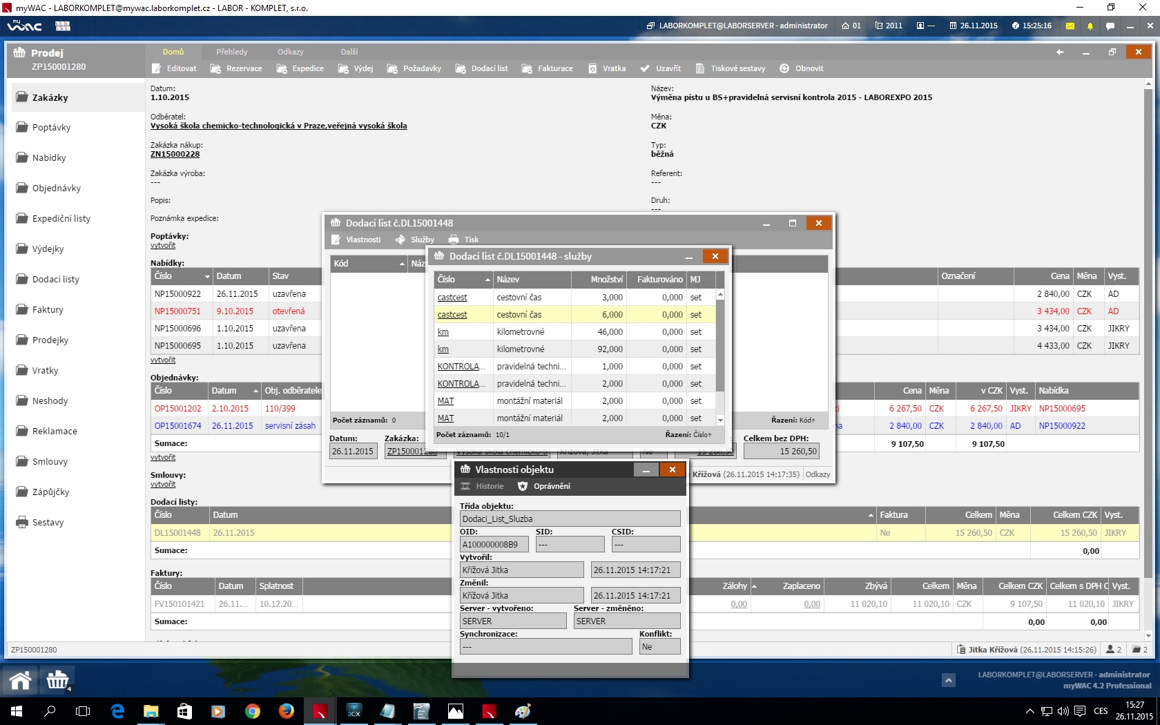Viewport: 1160px width, 725px height.
Task: Click the Obnovit refresh icon
Action: point(784,68)
